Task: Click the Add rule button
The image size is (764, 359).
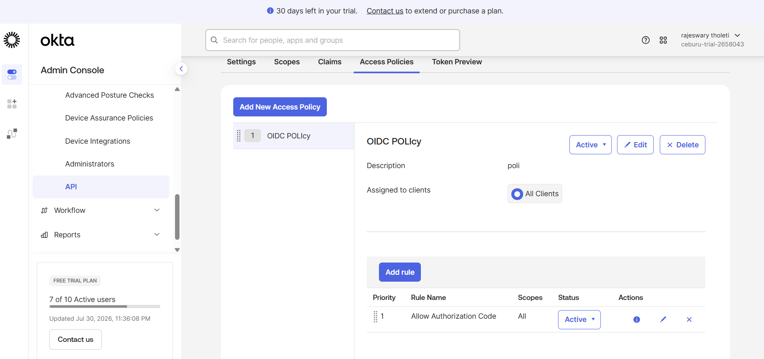Action: pos(400,272)
